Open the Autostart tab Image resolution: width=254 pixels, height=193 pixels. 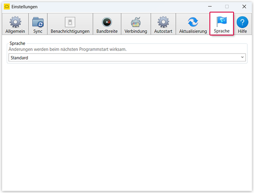tap(163, 24)
